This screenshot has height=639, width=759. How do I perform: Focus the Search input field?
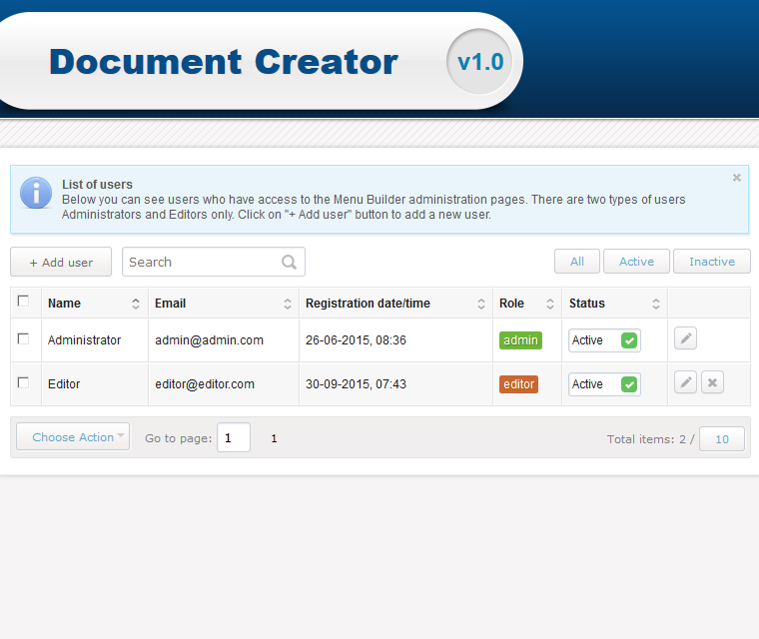point(214,262)
